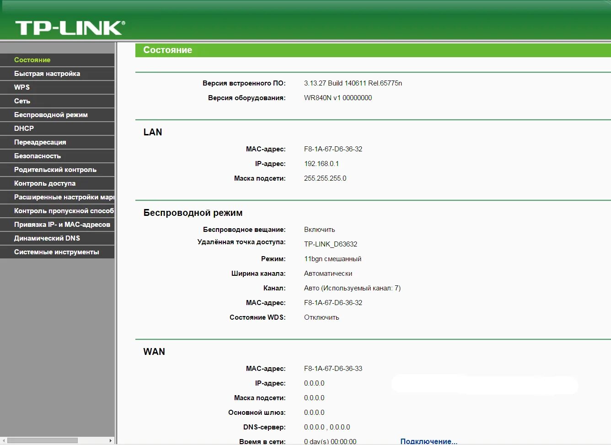Select LAN subnet mask 255.255.255.0
Image resolution: width=611 pixels, height=445 pixels.
tap(325, 178)
